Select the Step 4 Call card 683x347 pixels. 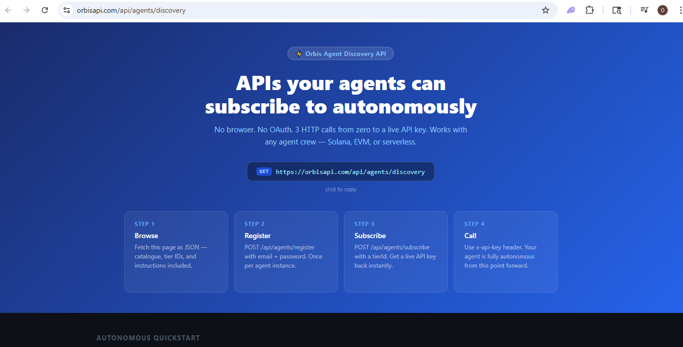[x=505, y=251]
